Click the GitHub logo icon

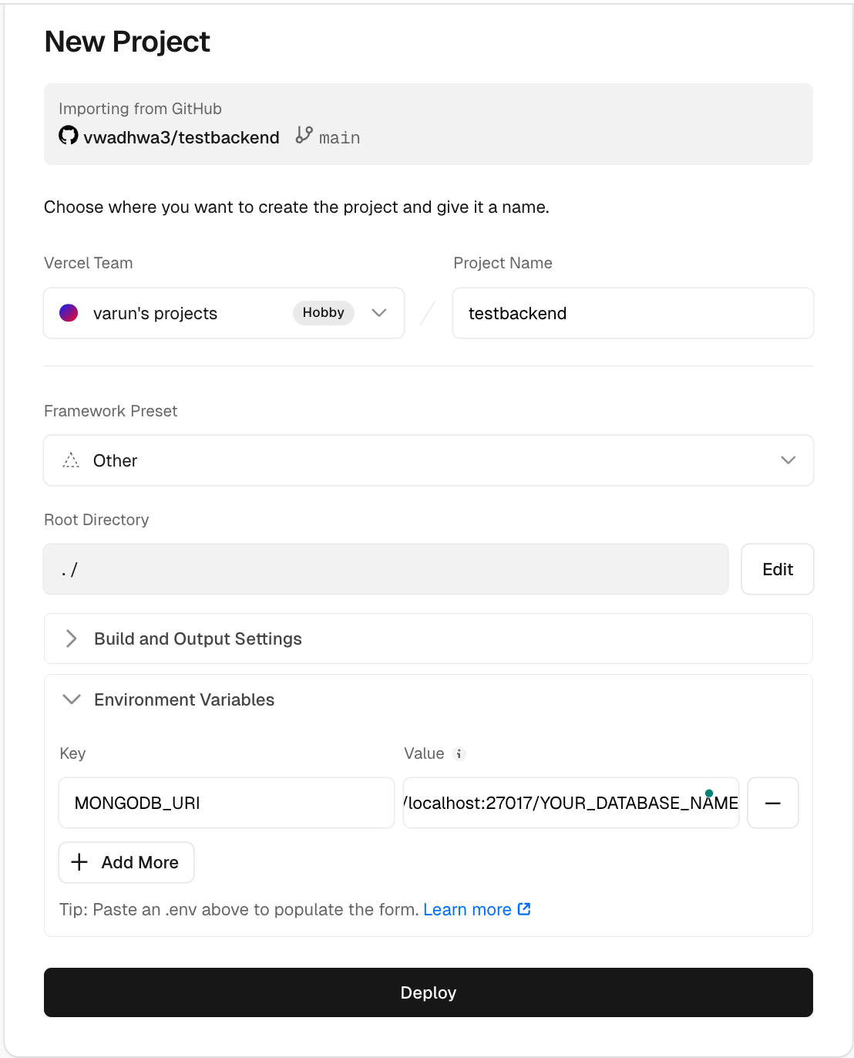pyautogui.click(x=69, y=136)
